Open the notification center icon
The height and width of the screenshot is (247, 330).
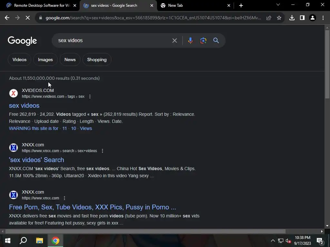point(320,241)
